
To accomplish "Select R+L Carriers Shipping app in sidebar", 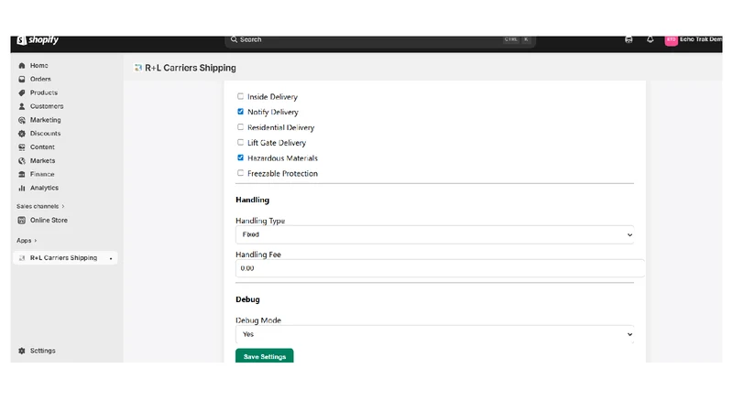I will tap(65, 258).
